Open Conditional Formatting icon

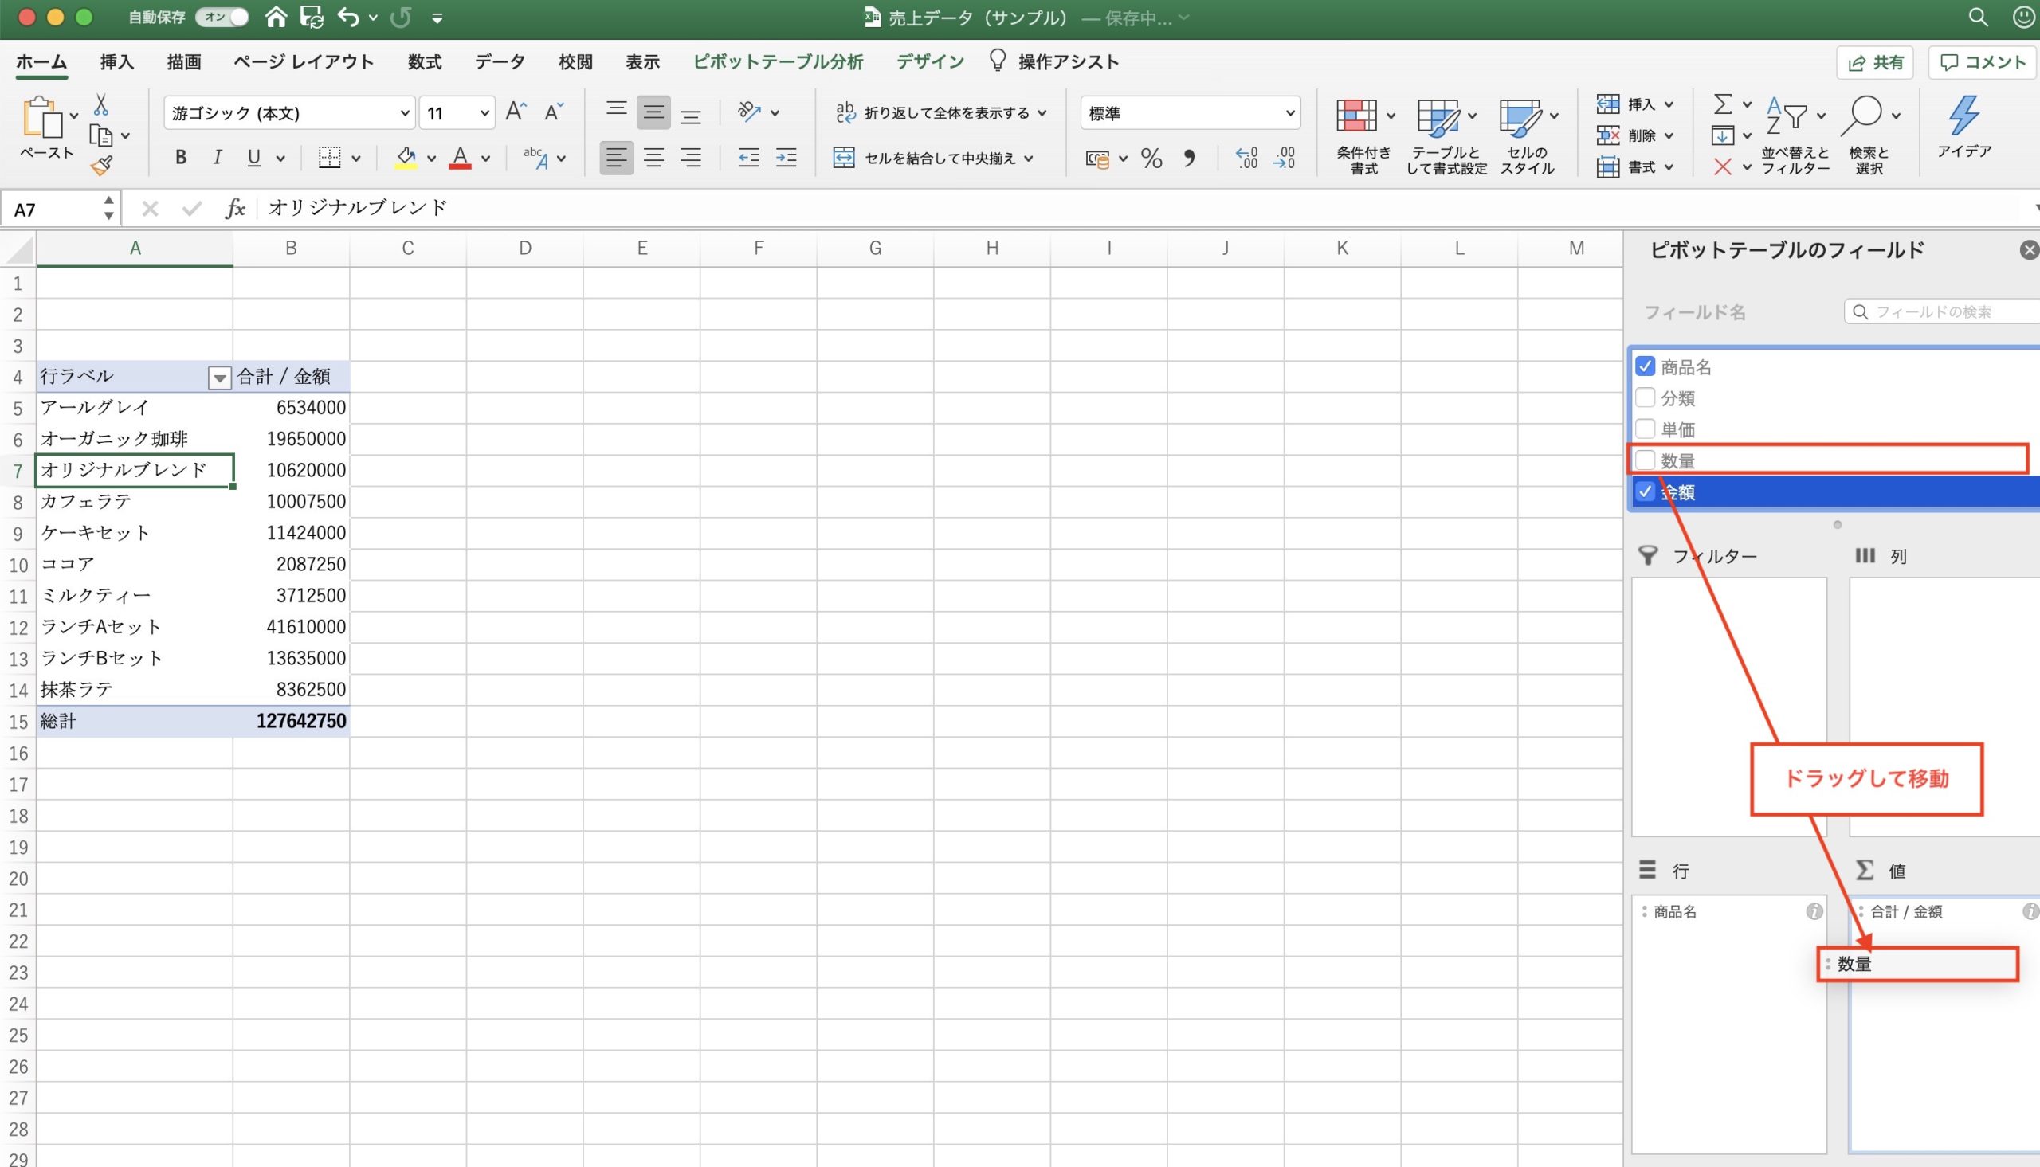tap(1356, 117)
